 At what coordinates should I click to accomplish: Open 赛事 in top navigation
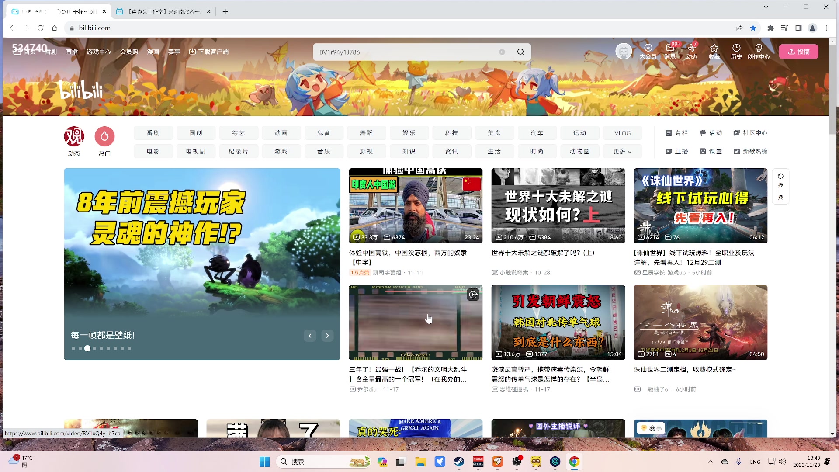tap(174, 52)
